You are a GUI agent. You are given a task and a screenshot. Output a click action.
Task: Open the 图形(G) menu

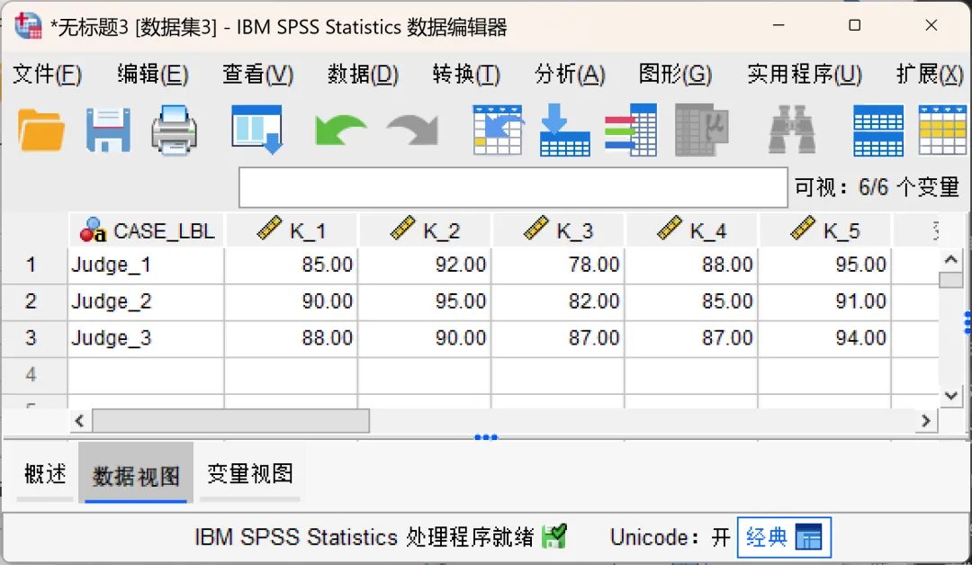coord(675,75)
